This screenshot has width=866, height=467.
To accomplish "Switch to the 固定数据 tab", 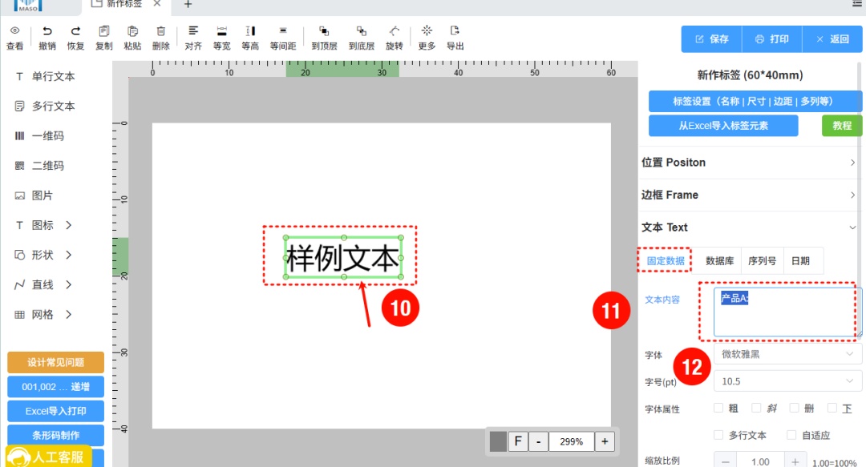I will pyautogui.click(x=666, y=260).
